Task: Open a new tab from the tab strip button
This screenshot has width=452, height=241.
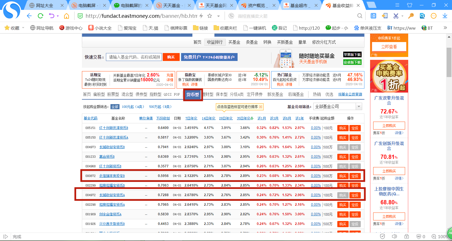Action: click(371, 5)
